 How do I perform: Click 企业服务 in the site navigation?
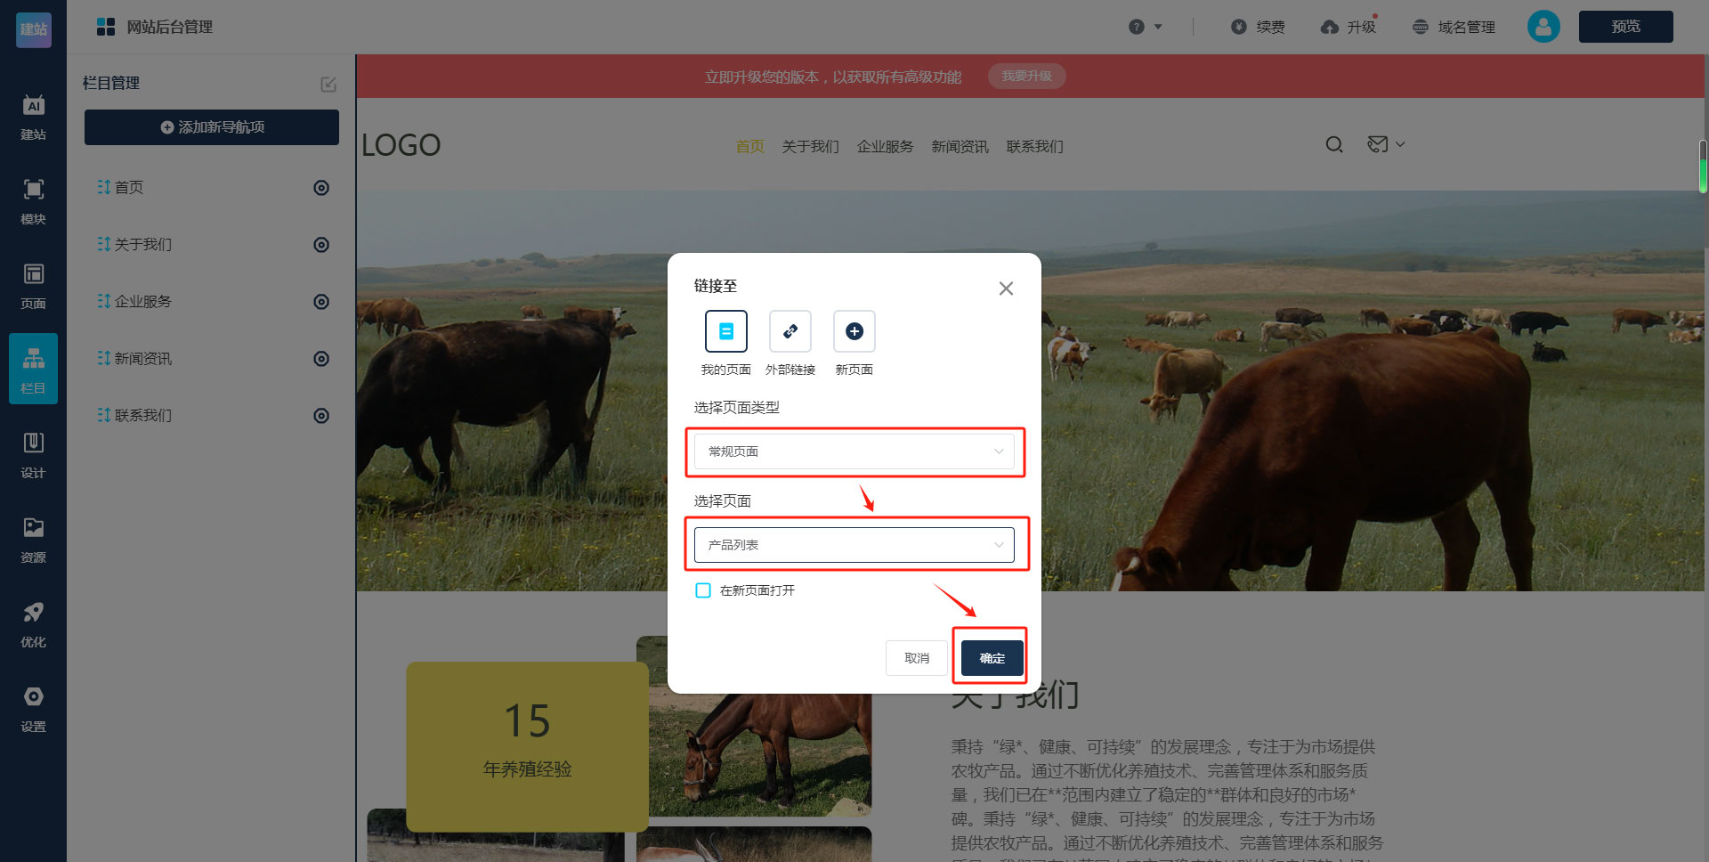pos(885,146)
